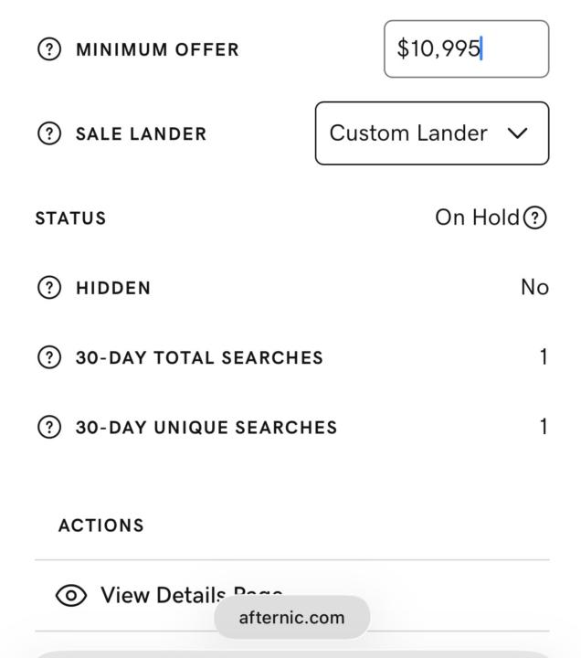Click help icon beside Sale Lander
Image resolution: width=581 pixels, height=658 pixels.
(48, 133)
